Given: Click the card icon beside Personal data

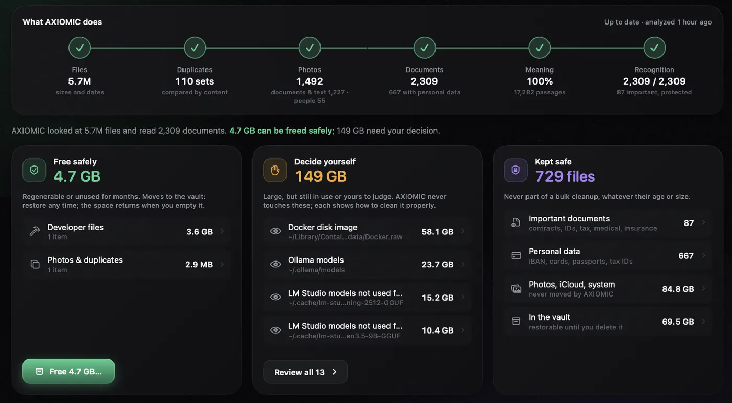Looking at the screenshot, I should tap(516, 256).
